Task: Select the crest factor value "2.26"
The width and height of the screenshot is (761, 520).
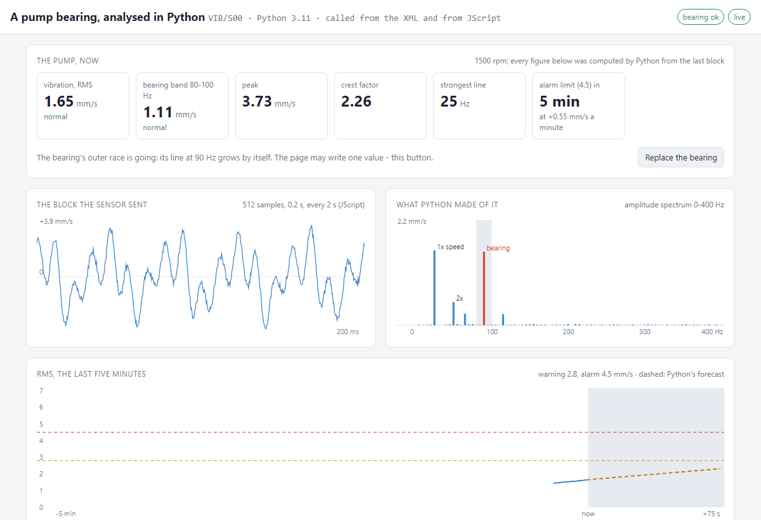Action: 356,101
